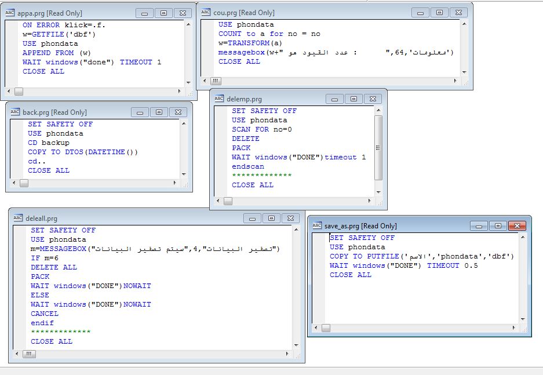Click left scroll arrow in save_as.prg window
Viewport: 543px width, 375px height.
[315, 327]
